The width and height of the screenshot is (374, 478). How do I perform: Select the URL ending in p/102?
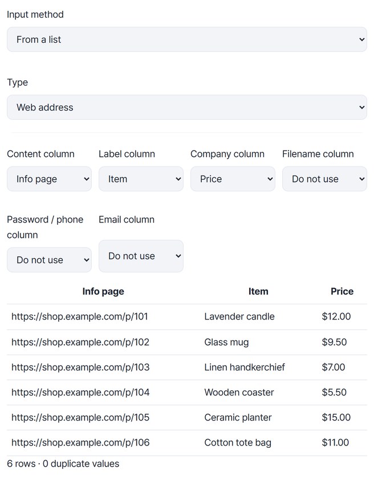pyautogui.click(x=80, y=342)
